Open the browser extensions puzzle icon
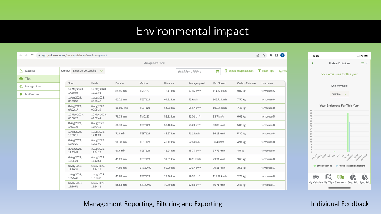Screen dimensions: 381x214 click(271, 55)
